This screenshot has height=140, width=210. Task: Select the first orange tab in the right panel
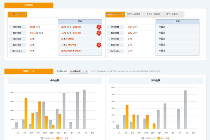click(115, 14)
